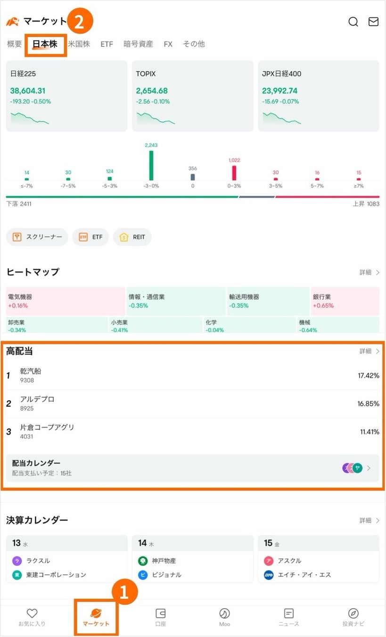Select the 日経225 index card
Image resolution: width=386 pixels, height=637 pixels.
pos(66,96)
